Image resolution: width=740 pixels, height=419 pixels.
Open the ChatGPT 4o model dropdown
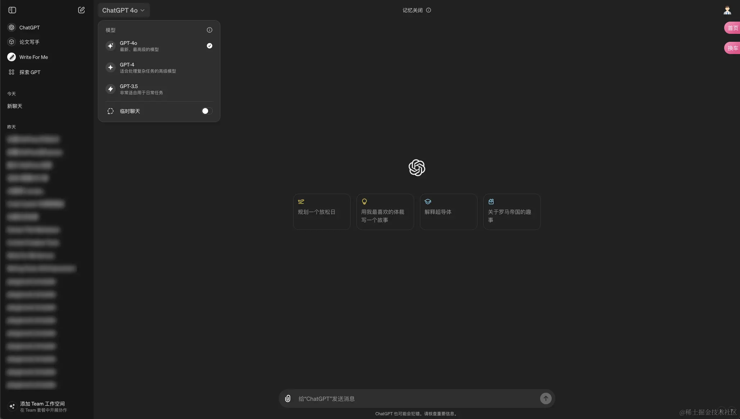point(124,10)
